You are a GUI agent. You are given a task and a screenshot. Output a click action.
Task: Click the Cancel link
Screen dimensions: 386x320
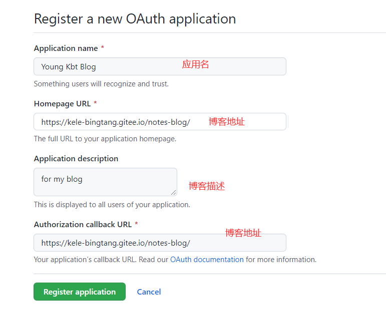pyautogui.click(x=149, y=292)
